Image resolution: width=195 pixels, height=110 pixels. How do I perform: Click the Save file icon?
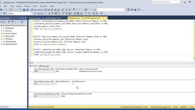point(24,10)
